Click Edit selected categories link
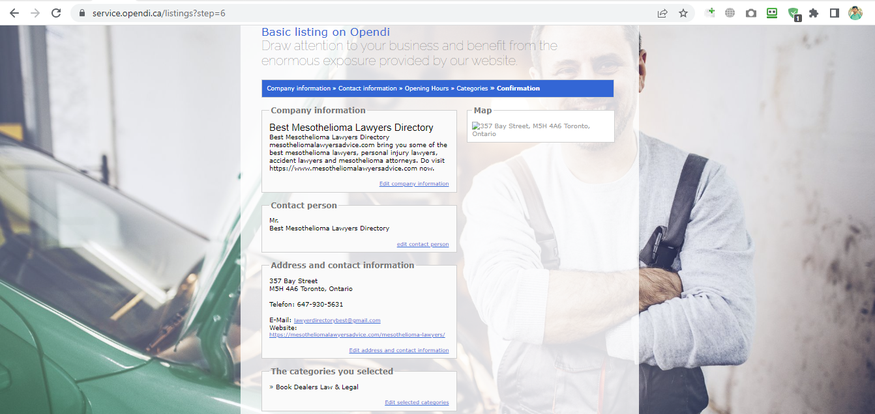Image resolution: width=875 pixels, height=414 pixels. pyautogui.click(x=417, y=403)
